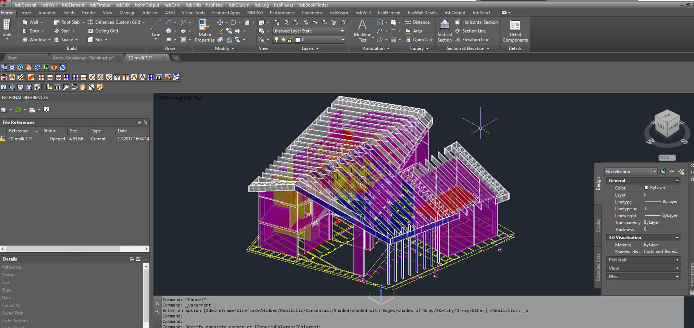Switch File References to tree view
This screenshot has width=694, height=328.
pos(146,122)
